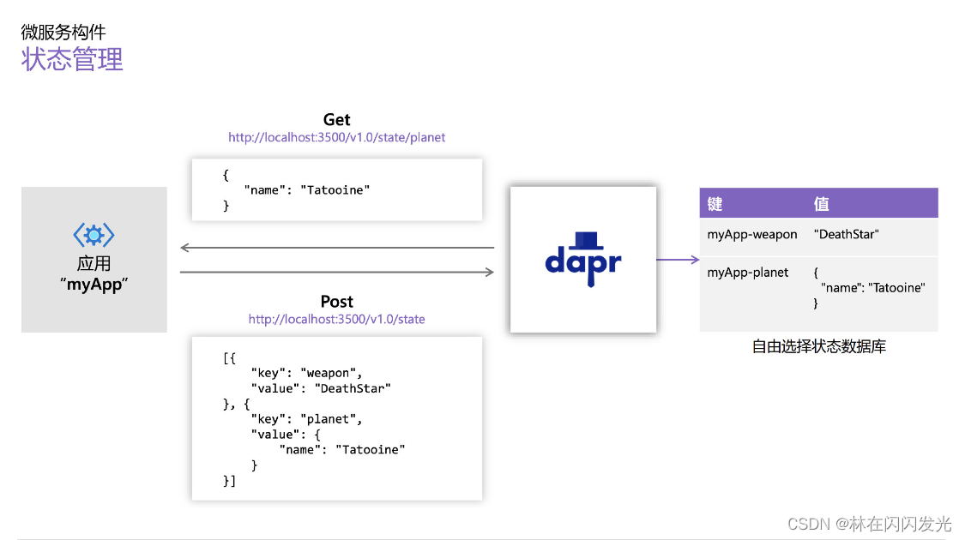
Task: Click the purple 状态管理 heading
Action: [x=69, y=60]
